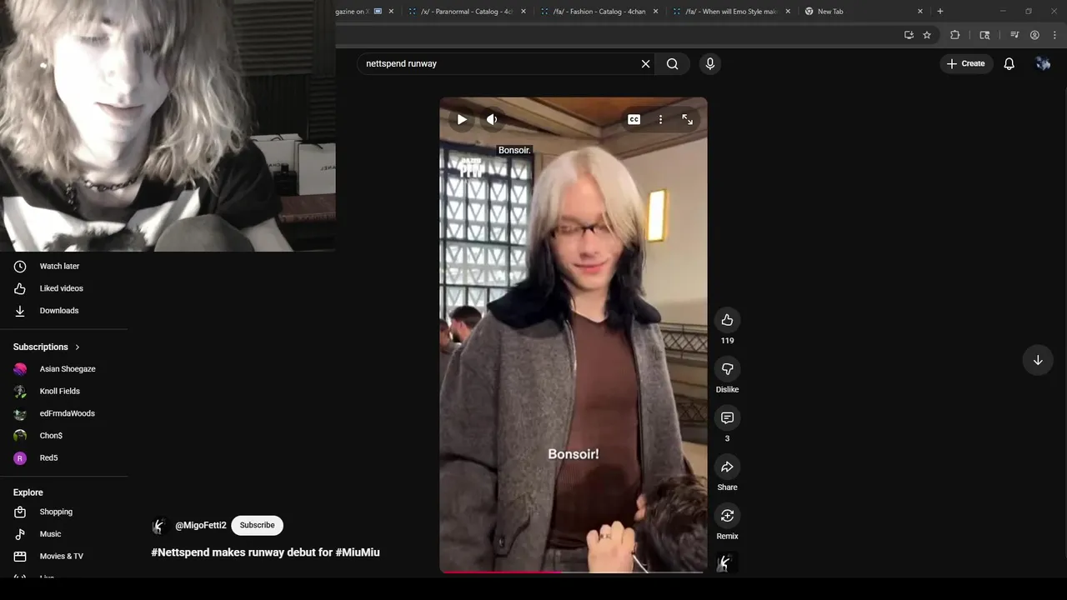Share this Short
The image size is (1067, 600).
point(727,467)
